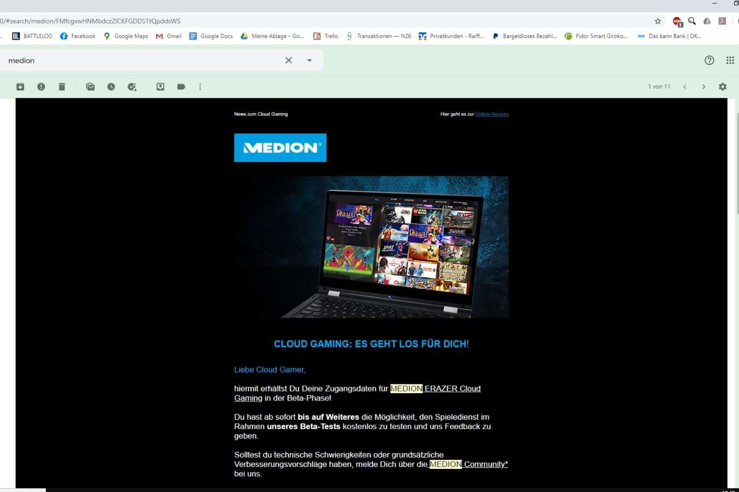
Task: Show search options dropdown arrow
Action: click(309, 61)
